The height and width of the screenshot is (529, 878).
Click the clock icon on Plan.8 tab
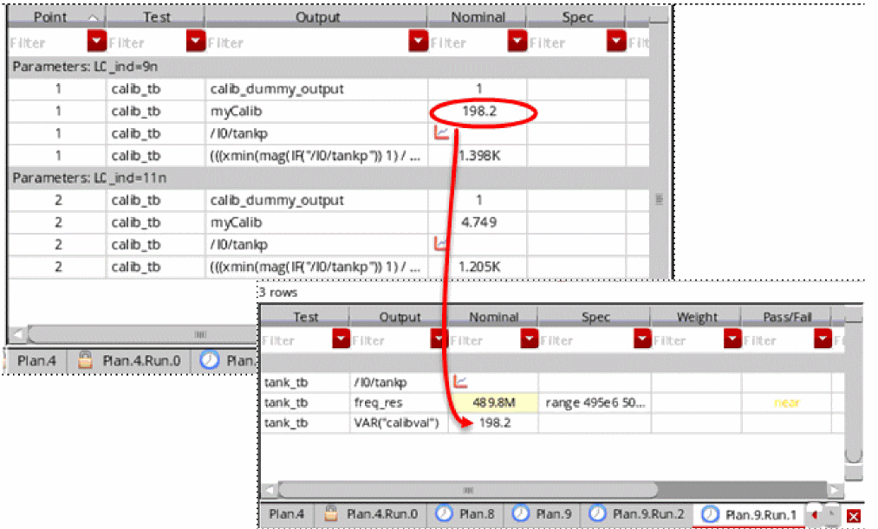(x=444, y=513)
